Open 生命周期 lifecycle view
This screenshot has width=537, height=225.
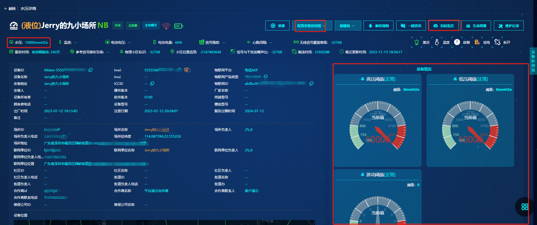pyautogui.click(x=476, y=26)
